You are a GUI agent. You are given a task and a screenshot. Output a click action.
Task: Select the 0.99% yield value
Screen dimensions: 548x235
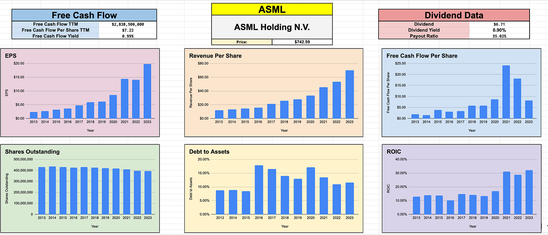tap(128, 36)
